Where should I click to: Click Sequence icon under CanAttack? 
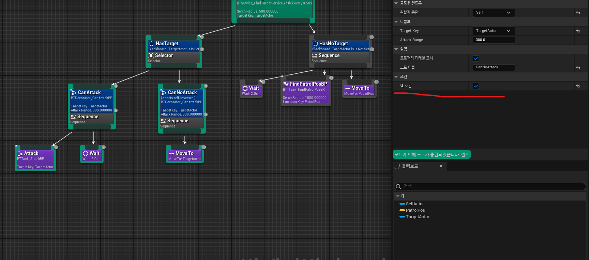(x=73, y=117)
